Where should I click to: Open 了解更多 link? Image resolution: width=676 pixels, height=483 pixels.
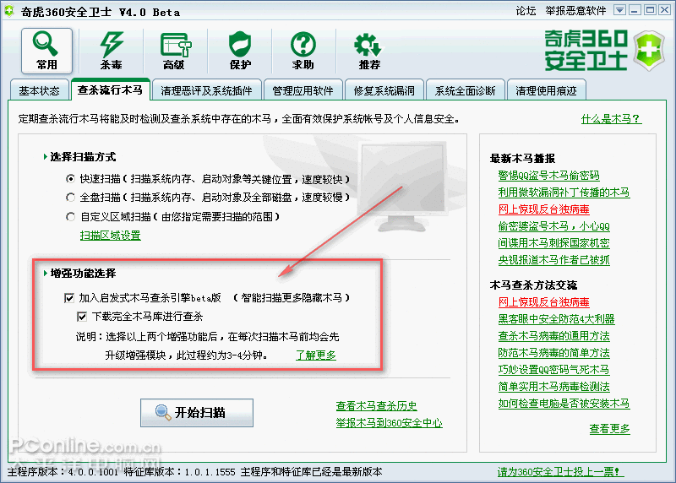(315, 355)
